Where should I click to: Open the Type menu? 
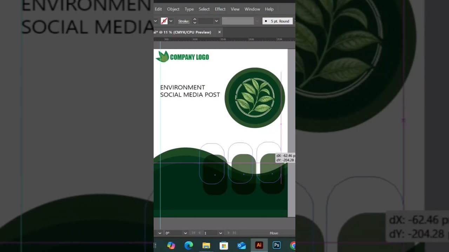[x=189, y=9]
